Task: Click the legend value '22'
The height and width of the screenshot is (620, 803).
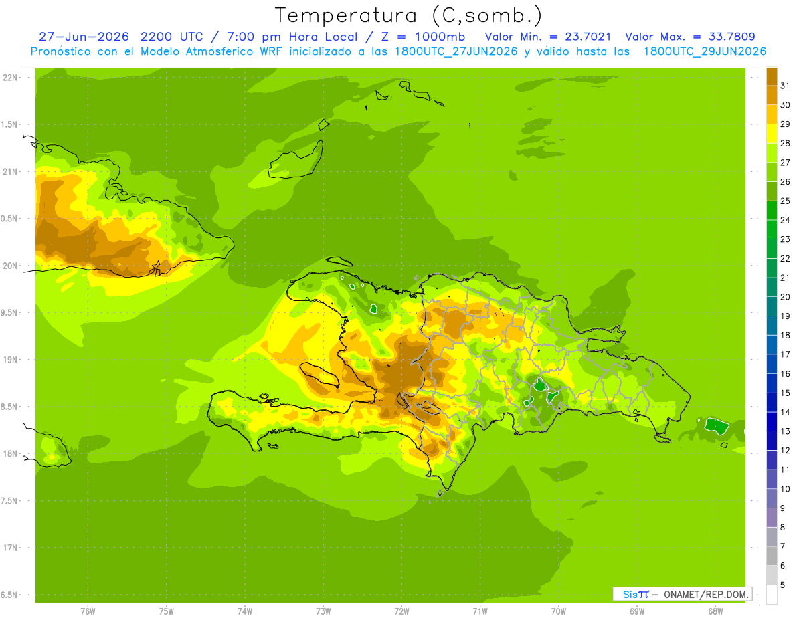Action: click(786, 258)
